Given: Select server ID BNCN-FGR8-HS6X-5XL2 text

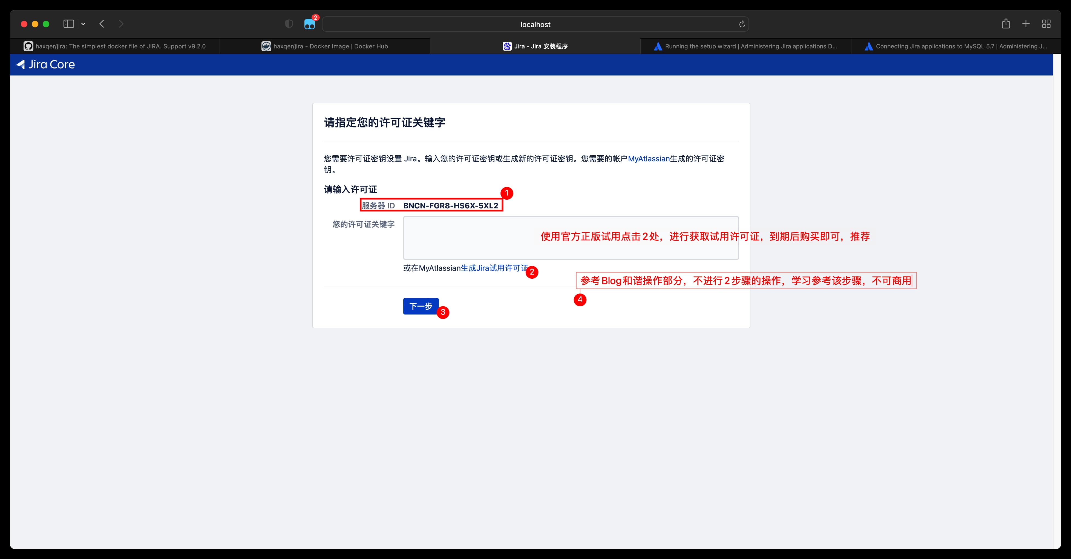Looking at the screenshot, I should point(451,206).
